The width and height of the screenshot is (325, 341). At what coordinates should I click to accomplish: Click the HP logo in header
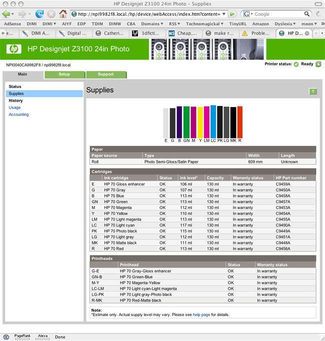pyautogui.click(x=14, y=49)
